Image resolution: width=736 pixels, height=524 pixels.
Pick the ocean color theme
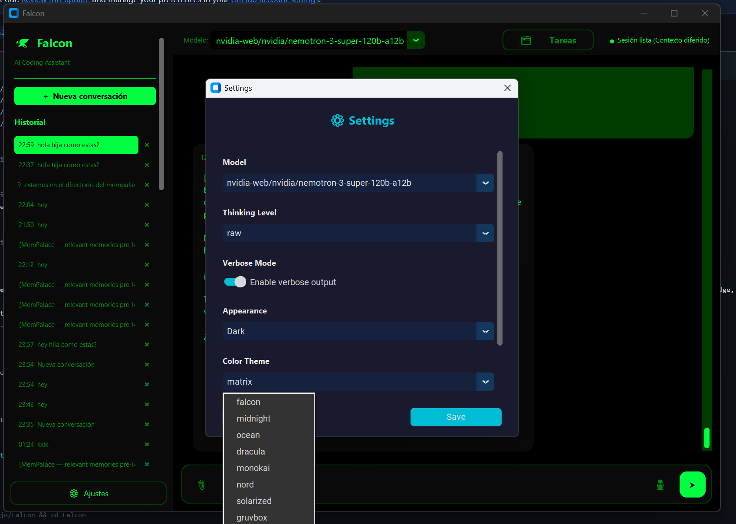click(269, 435)
